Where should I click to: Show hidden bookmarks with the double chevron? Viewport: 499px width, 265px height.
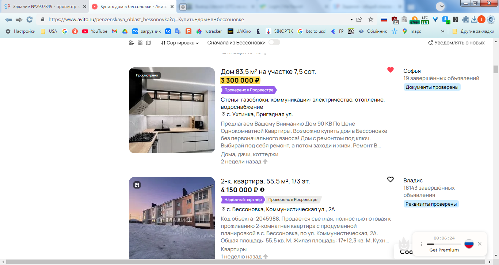click(443, 31)
